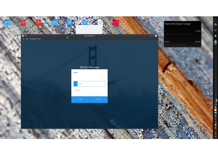Click the Password input field
Screen dimensions: 218x155
point(89,90)
